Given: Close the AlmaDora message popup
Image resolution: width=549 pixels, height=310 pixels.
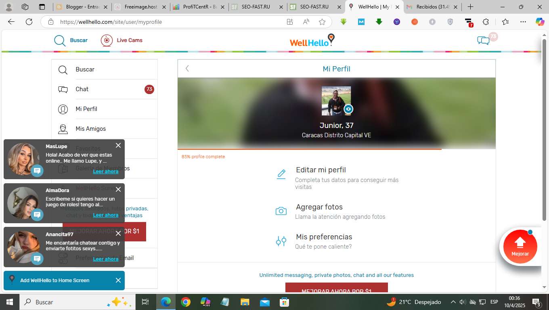Looking at the screenshot, I should (x=118, y=189).
